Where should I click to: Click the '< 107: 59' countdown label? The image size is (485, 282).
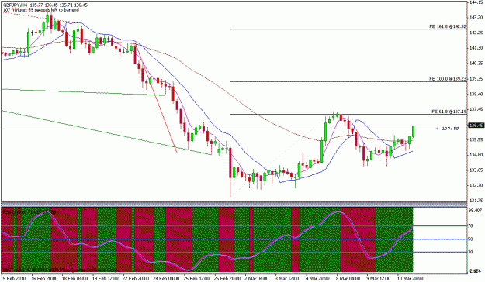(447, 129)
